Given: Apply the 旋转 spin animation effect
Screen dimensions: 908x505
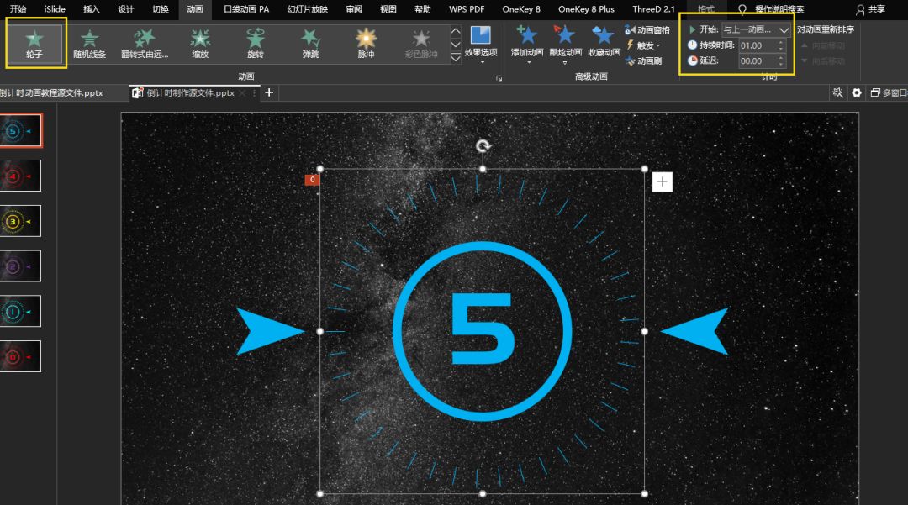Looking at the screenshot, I should (x=256, y=44).
